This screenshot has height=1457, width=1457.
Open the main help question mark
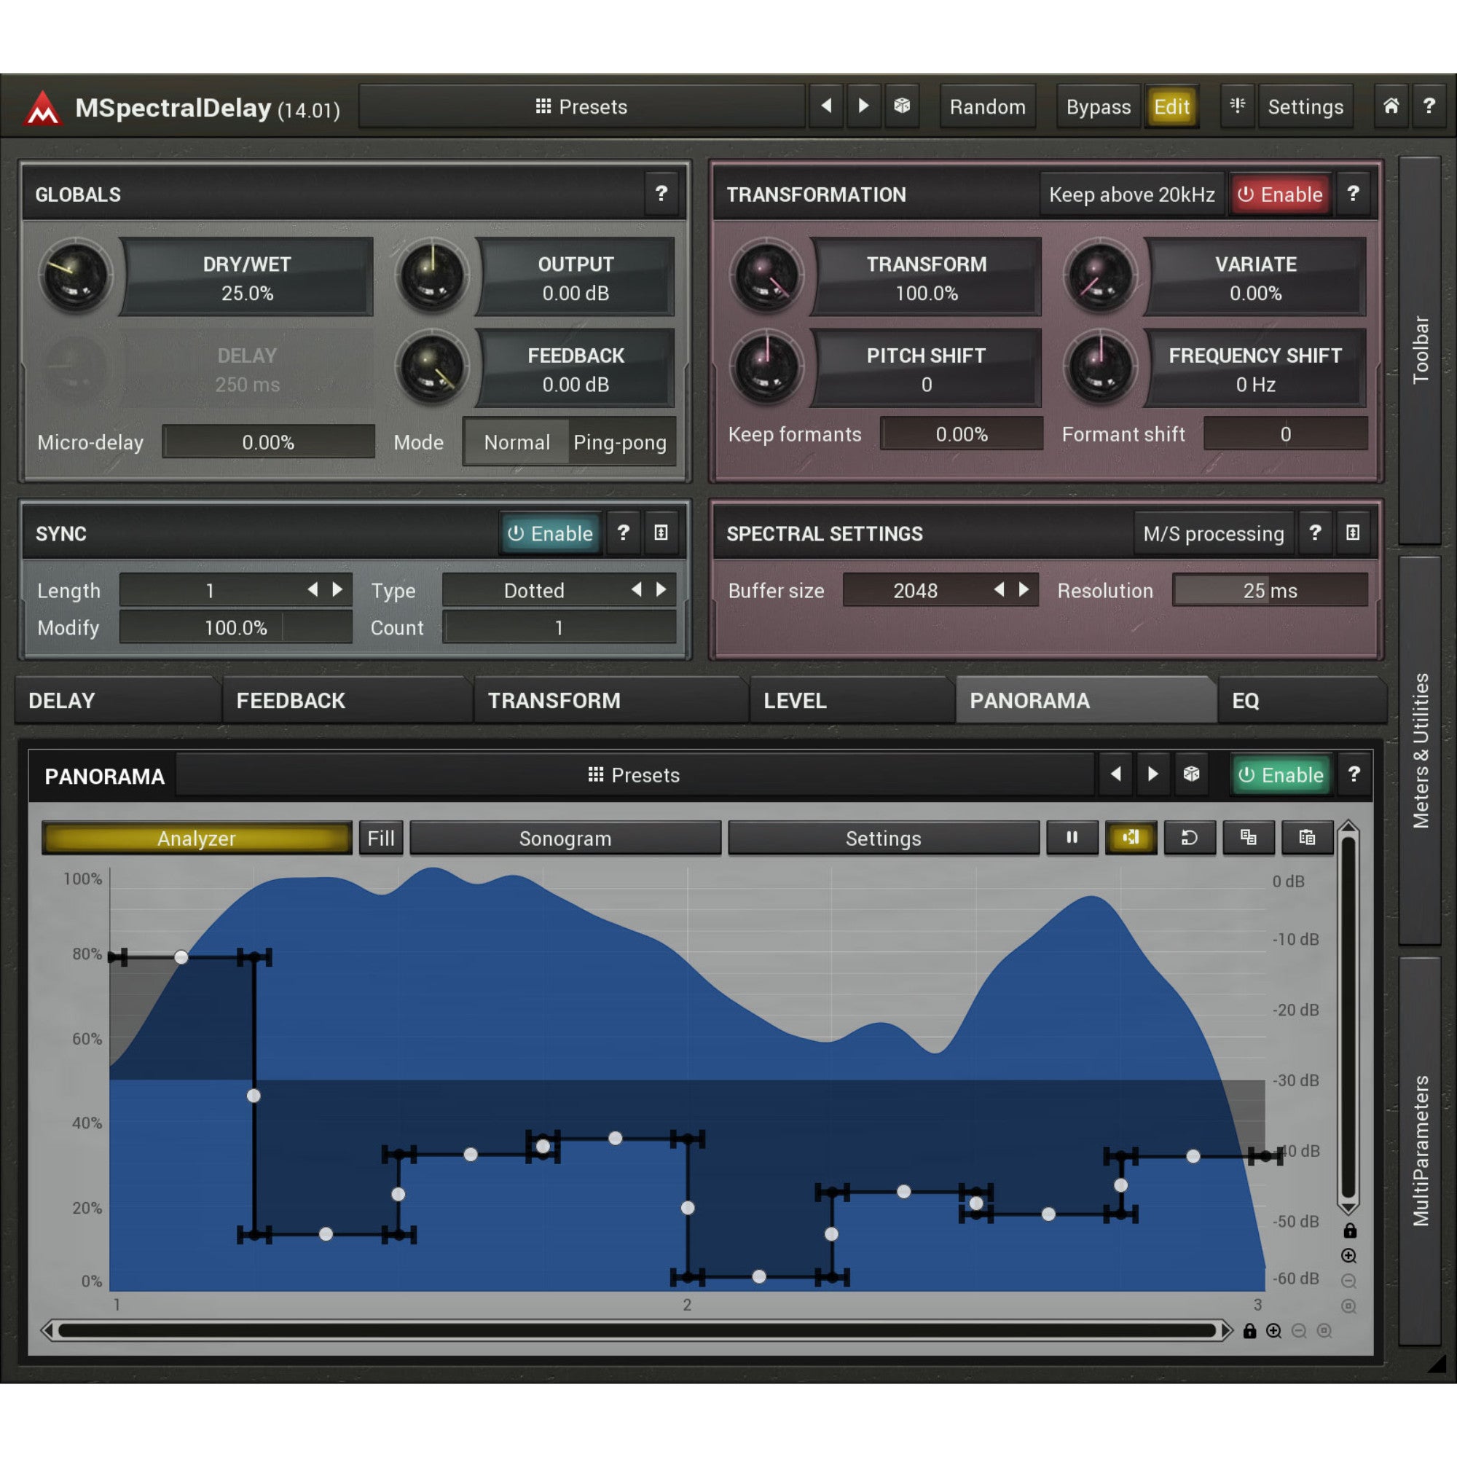(x=1429, y=106)
